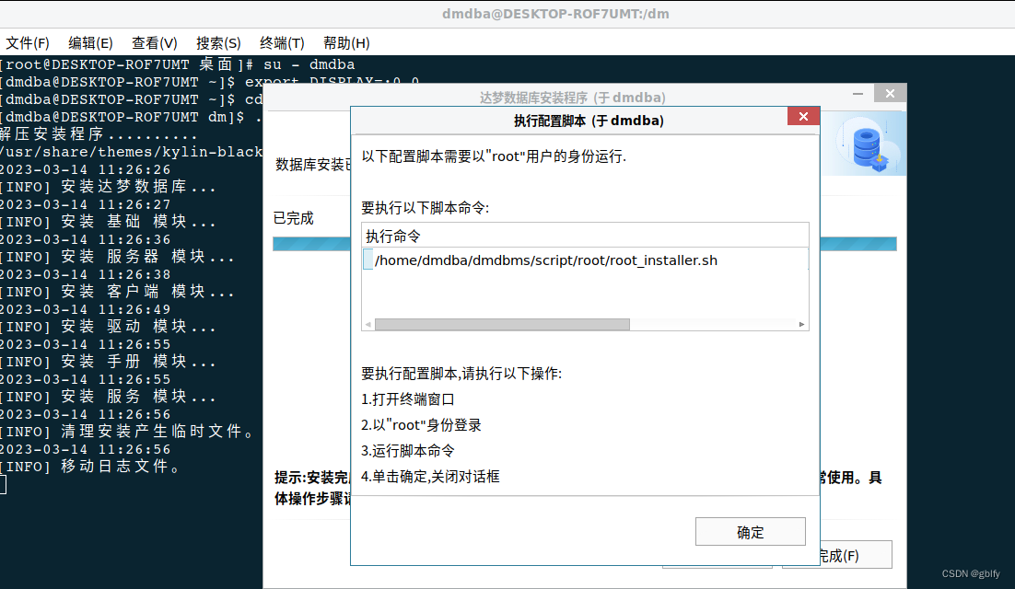The width and height of the screenshot is (1015, 589).
Task: Close the 执行配置脚本 dialog
Action: coord(803,116)
